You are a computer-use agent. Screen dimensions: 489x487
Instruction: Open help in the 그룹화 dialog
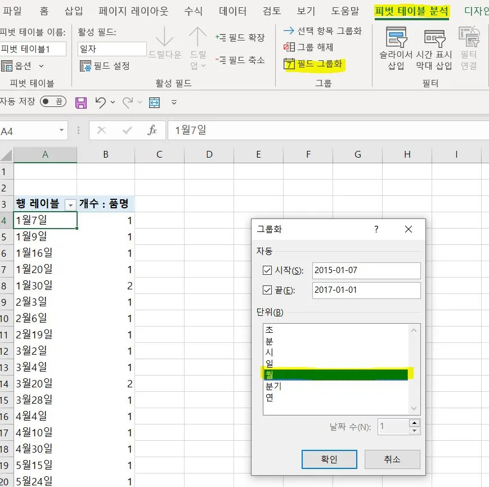[376, 229]
